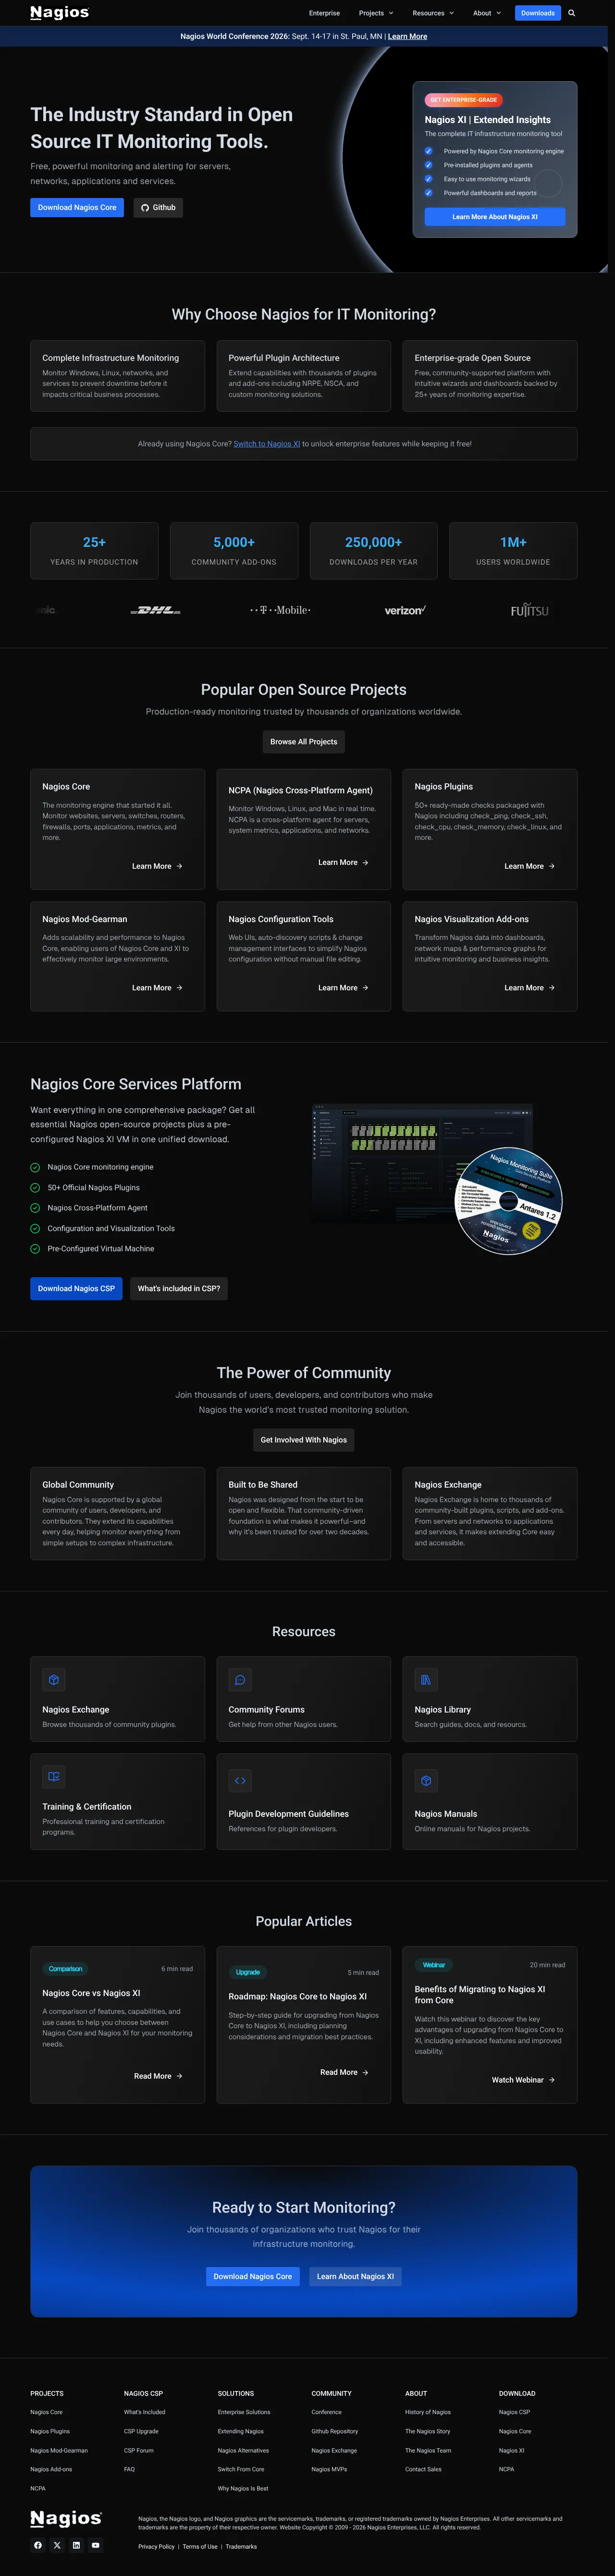Open the Trademarks footer link
The height and width of the screenshot is (2576, 615).
click(x=241, y=2547)
